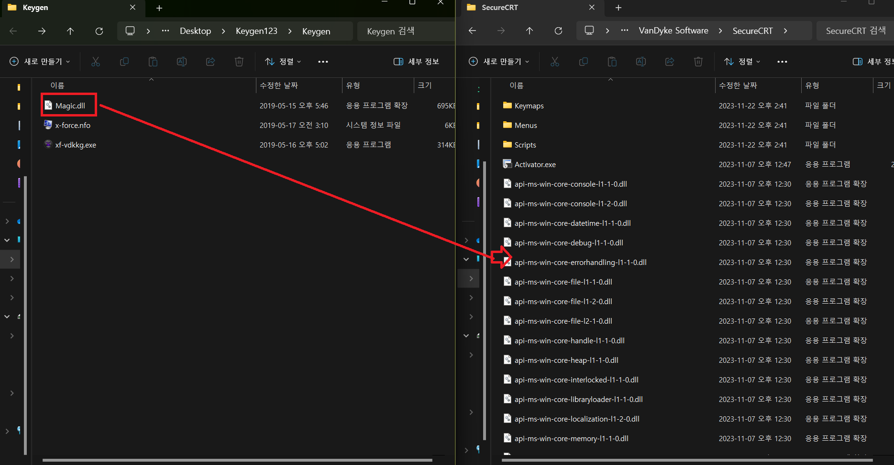This screenshot has width=894, height=465.
Task: Click Copy icon in SecureCRT toolbar
Action: pyautogui.click(x=584, y=62)
